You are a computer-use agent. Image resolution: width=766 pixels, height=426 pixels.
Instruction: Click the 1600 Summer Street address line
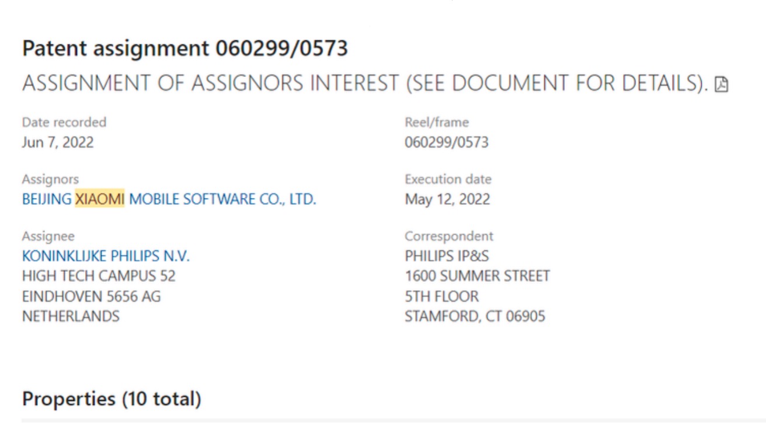tap(477, 276)
